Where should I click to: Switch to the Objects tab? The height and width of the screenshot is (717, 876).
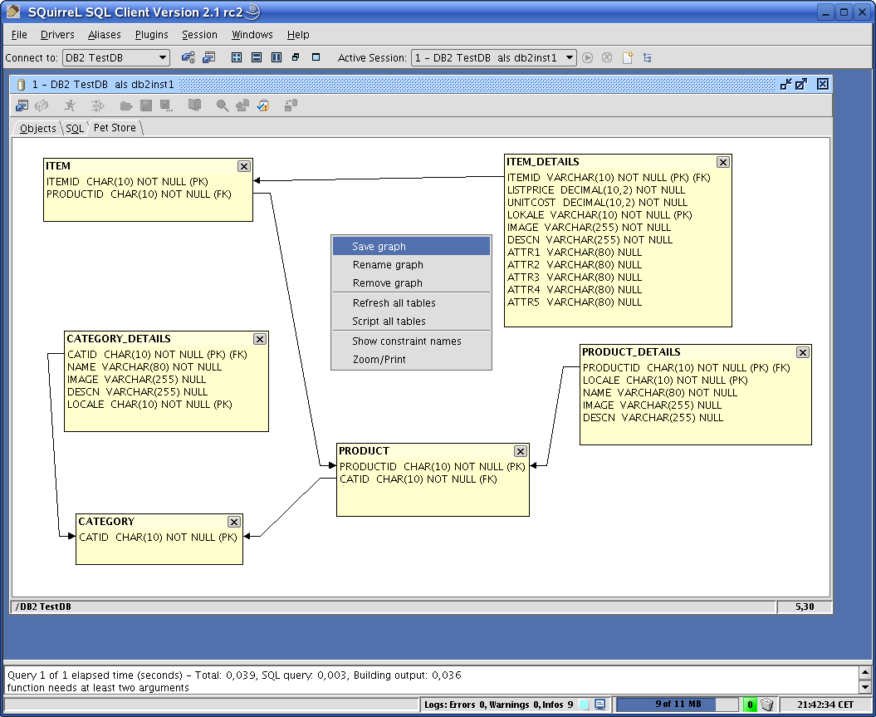tap(37, 128)
